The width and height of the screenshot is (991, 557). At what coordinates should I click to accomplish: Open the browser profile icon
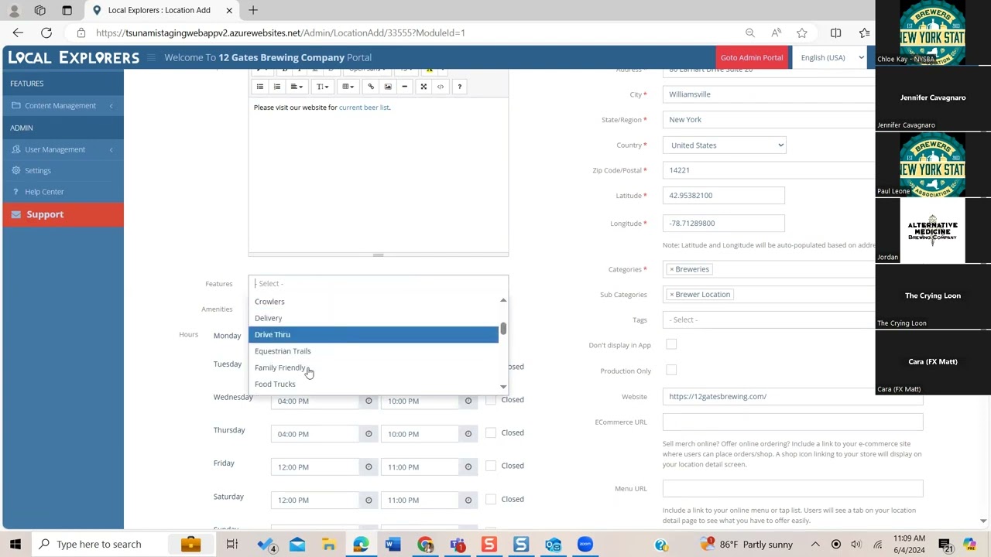[x=14, y=10]
